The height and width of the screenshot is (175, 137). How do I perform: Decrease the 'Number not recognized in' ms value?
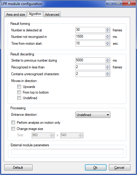click(107, 38)
